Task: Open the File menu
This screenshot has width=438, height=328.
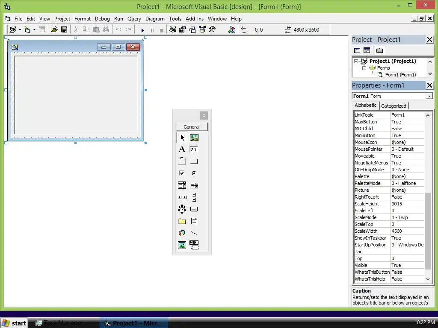Action: pyautogui.click(x=18, y=19)
